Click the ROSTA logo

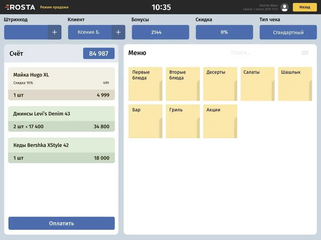click(20, 7)
